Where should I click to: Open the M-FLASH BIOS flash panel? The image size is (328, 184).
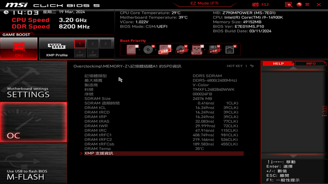pyautogui.click(x=34, y=163)
